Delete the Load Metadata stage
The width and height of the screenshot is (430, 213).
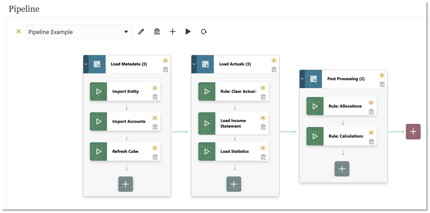(166, 70)
